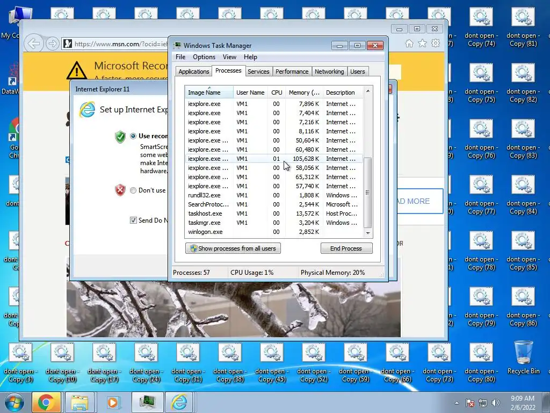This screenshot has width=550, height=413.
Task: Sort by the Memory column header
Action: 304,92
